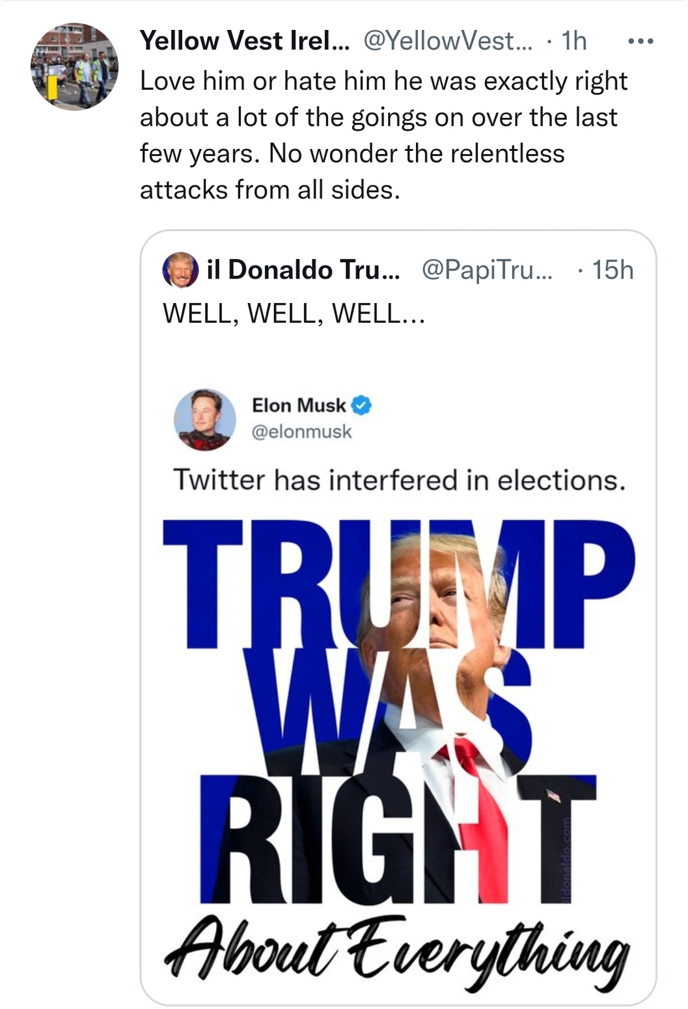The image size is (688, 1009).
Task: Click the blue verified badge beside Elon Musk
Action: pos(362,405)
